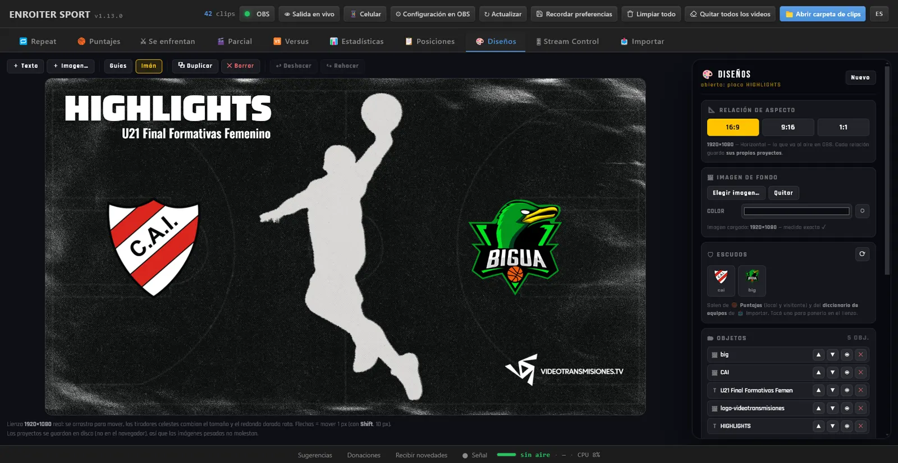Create a new design with Nuevo
The image size is (898, 463).
click(x=860, y=77)
